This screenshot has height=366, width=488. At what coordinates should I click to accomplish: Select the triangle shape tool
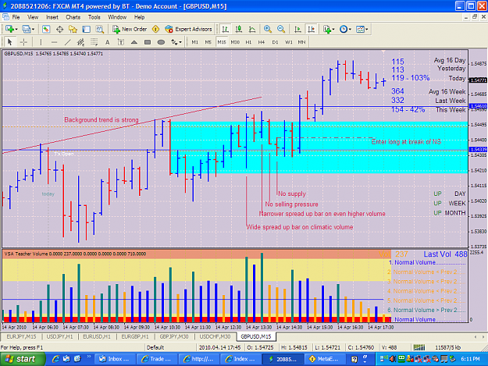click(134, 42)
